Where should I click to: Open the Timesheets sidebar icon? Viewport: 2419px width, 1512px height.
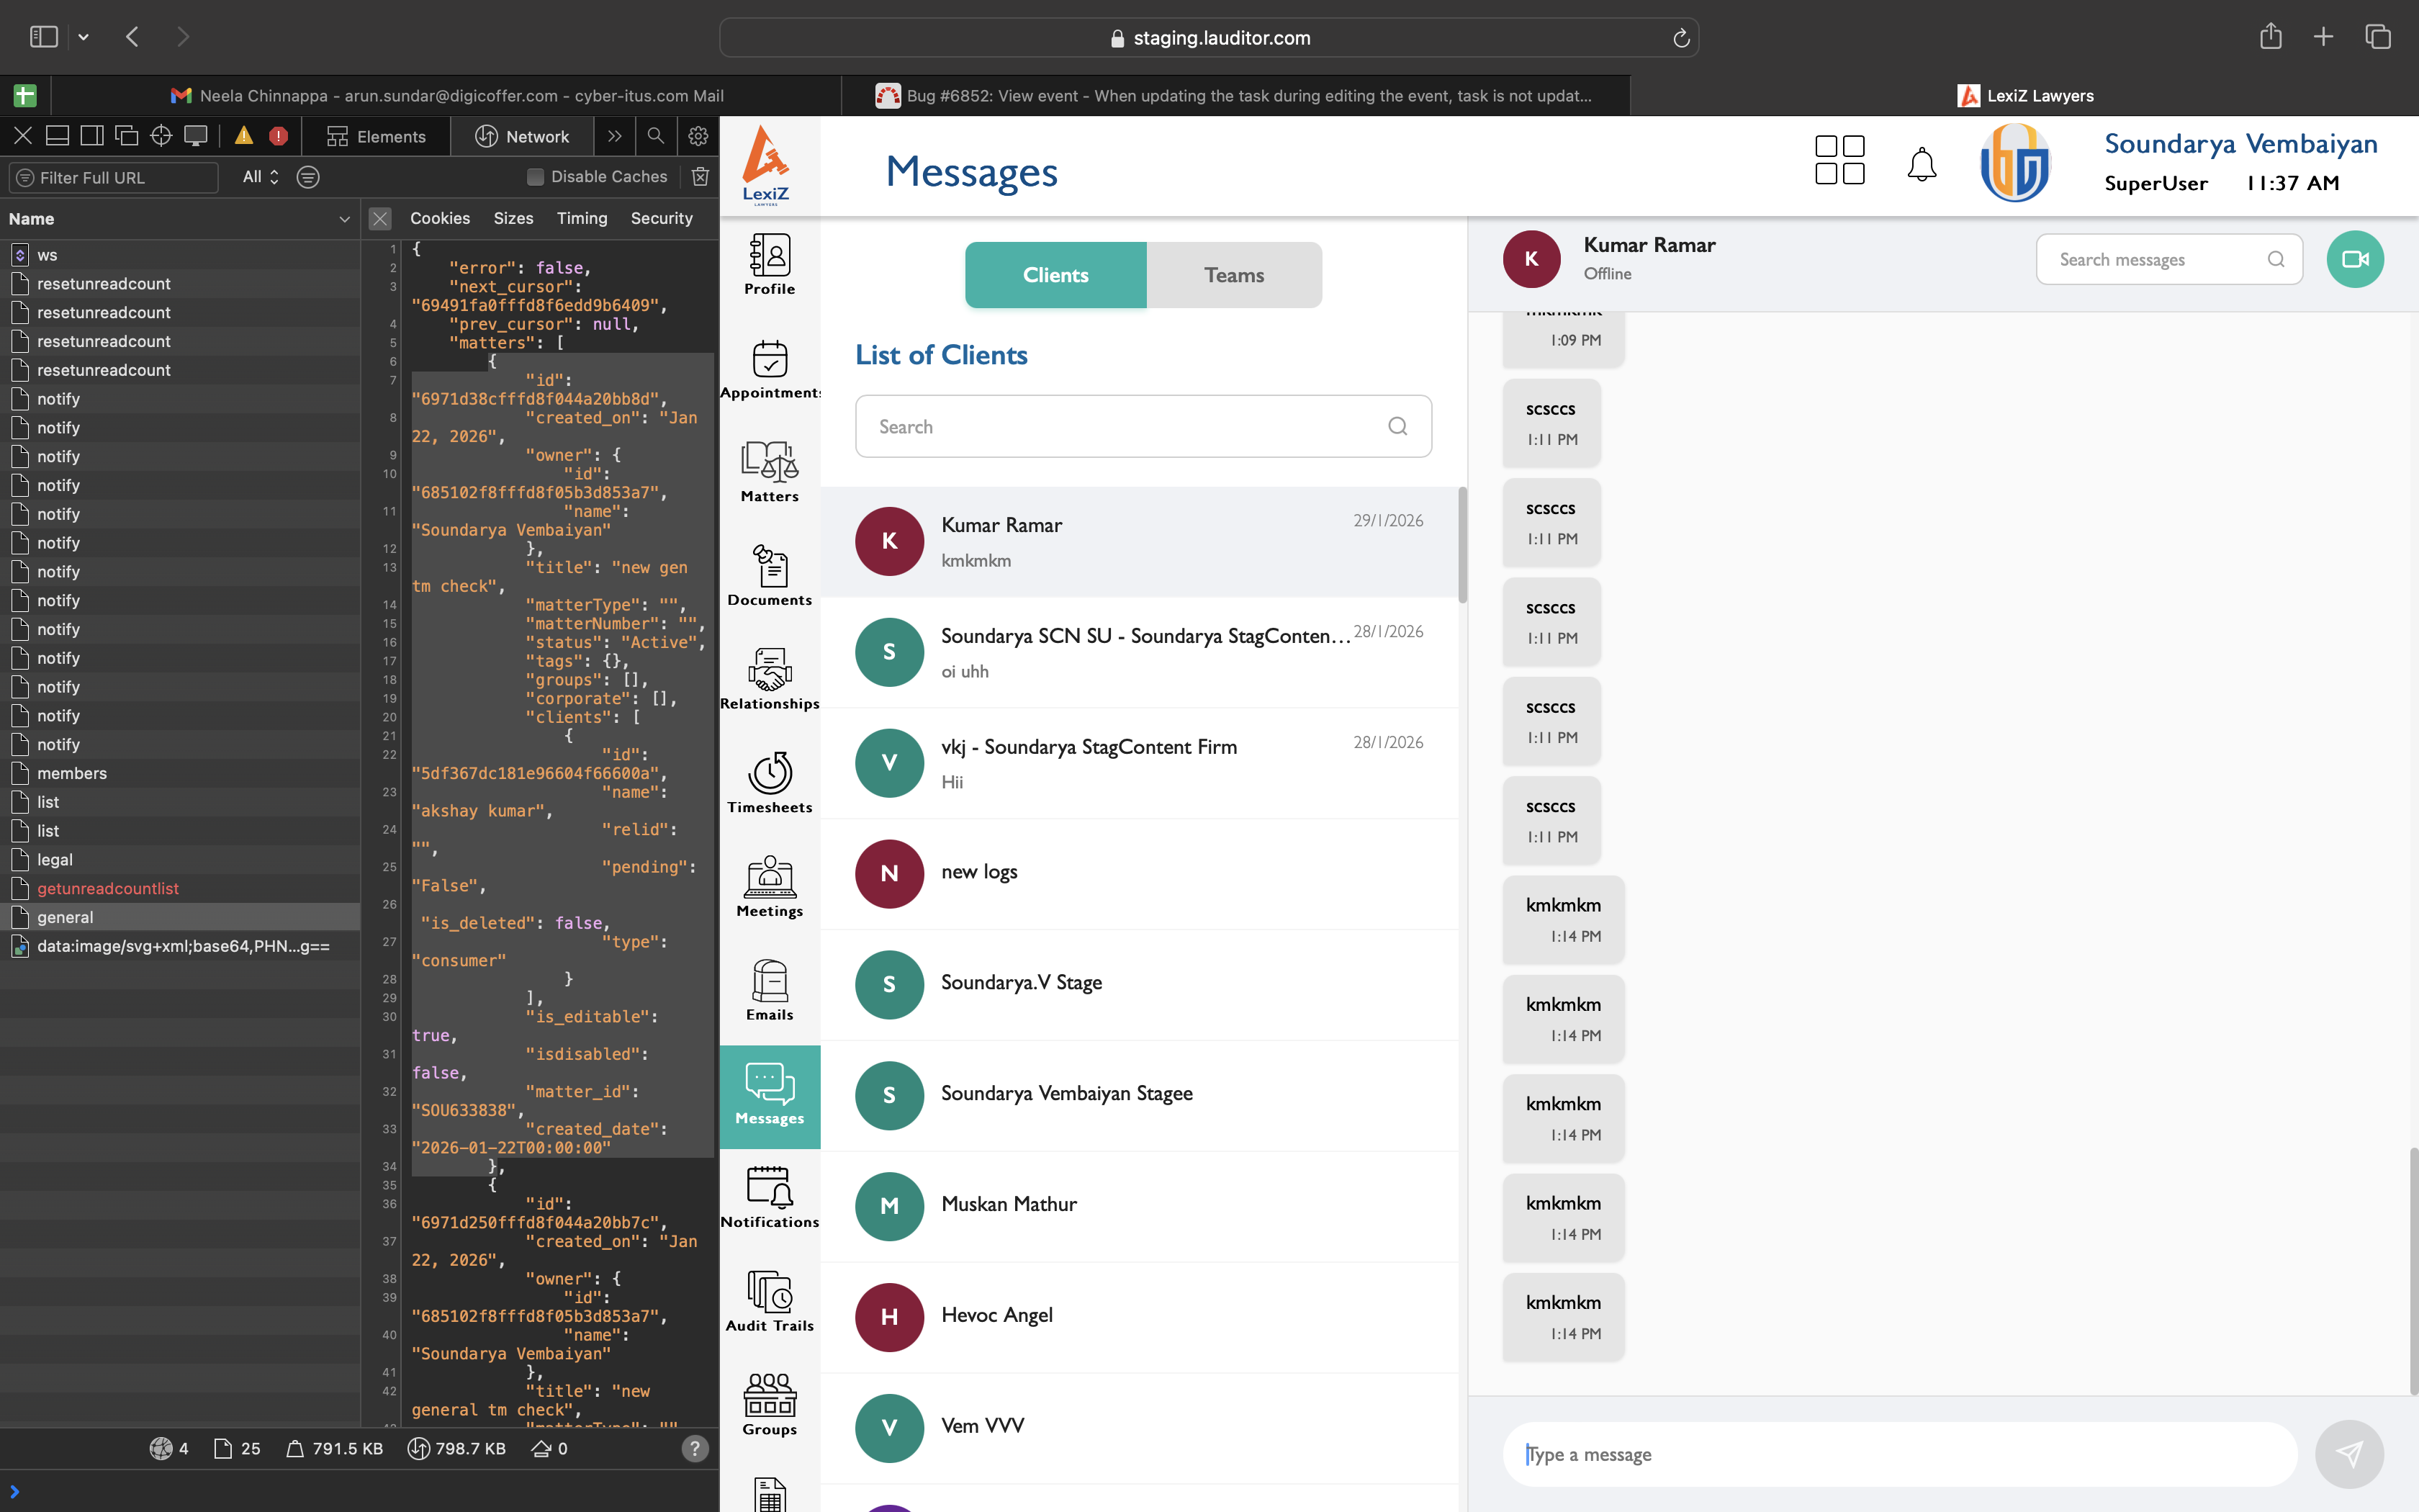coord(769,782)
